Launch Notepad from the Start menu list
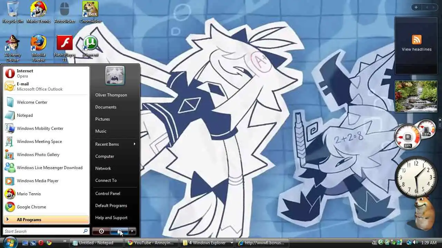This screenshot has height=248, width=442. pos(46,115)
